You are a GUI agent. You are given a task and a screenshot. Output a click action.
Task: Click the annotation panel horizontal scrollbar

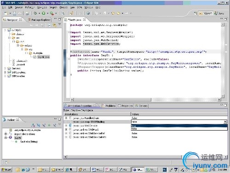(x=124, y=157)
